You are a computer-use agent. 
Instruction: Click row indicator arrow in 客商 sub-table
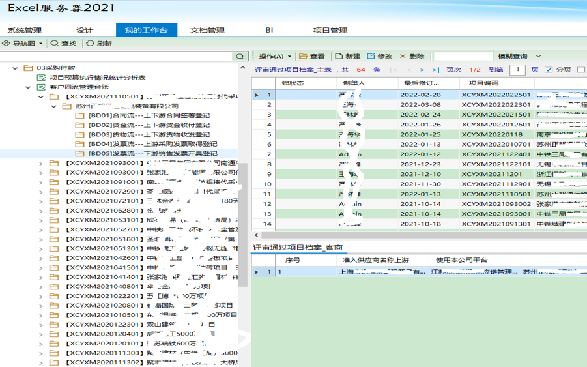click(x=257, y=272)
